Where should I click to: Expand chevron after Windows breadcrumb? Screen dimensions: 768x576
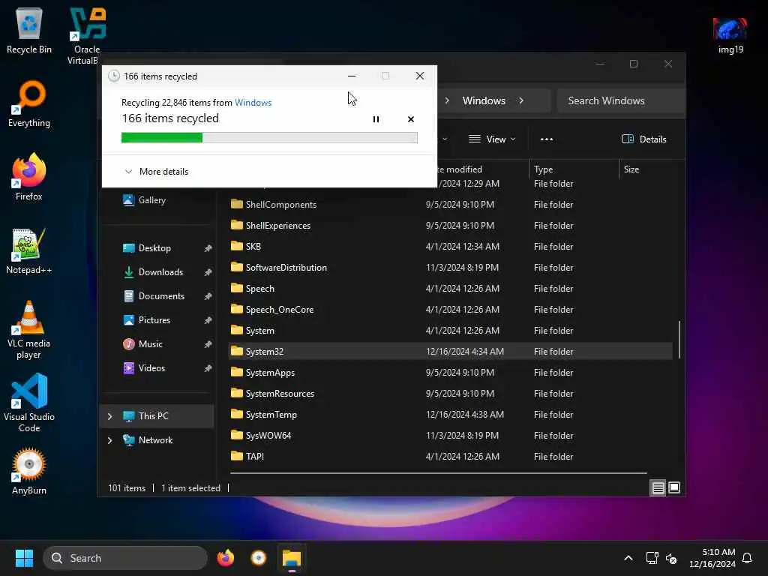[x=521, y=100]
